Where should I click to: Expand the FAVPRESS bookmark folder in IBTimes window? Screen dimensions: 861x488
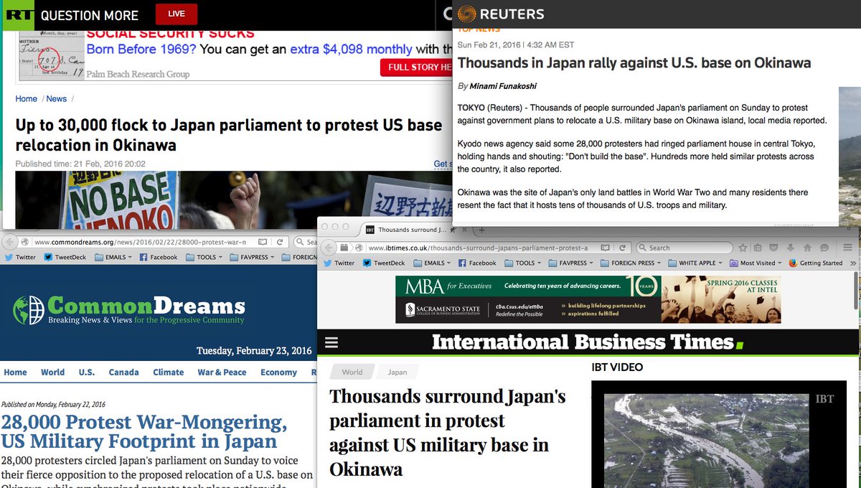(571, 263)
